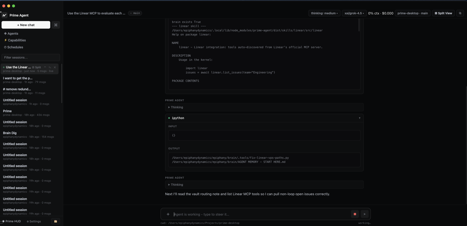Image resolution: width=467 pixels, height=226 pixels.
Task: Click the Prime Agent logo icon
Action: [4, 15]
